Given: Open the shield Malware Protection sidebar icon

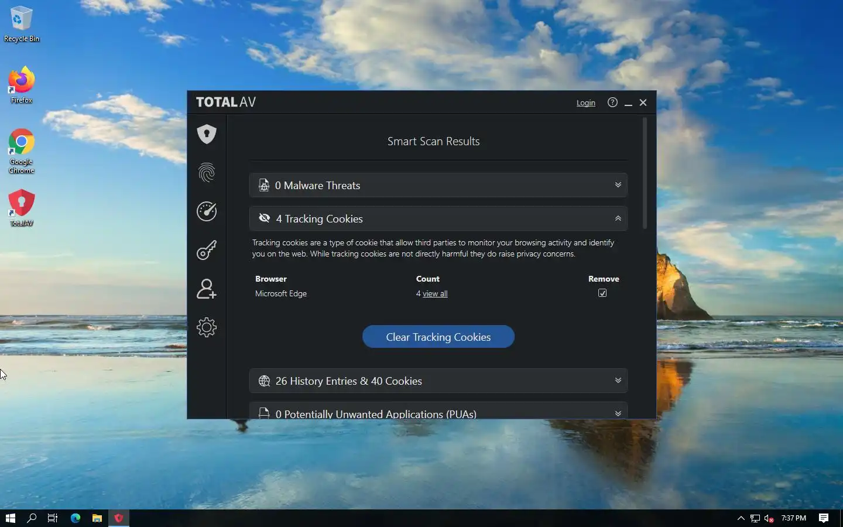Looking at the screenshot, I should click(x=207, y=134).
